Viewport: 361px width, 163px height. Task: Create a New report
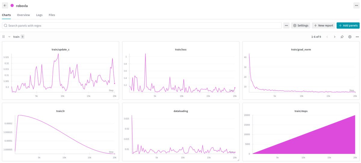[323, 26]
